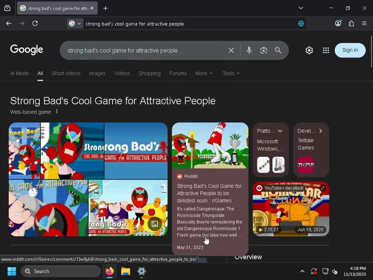Open the Overview section heading
Image resolution: width=373 pixels, height=280 pixels.
(248, 257)
